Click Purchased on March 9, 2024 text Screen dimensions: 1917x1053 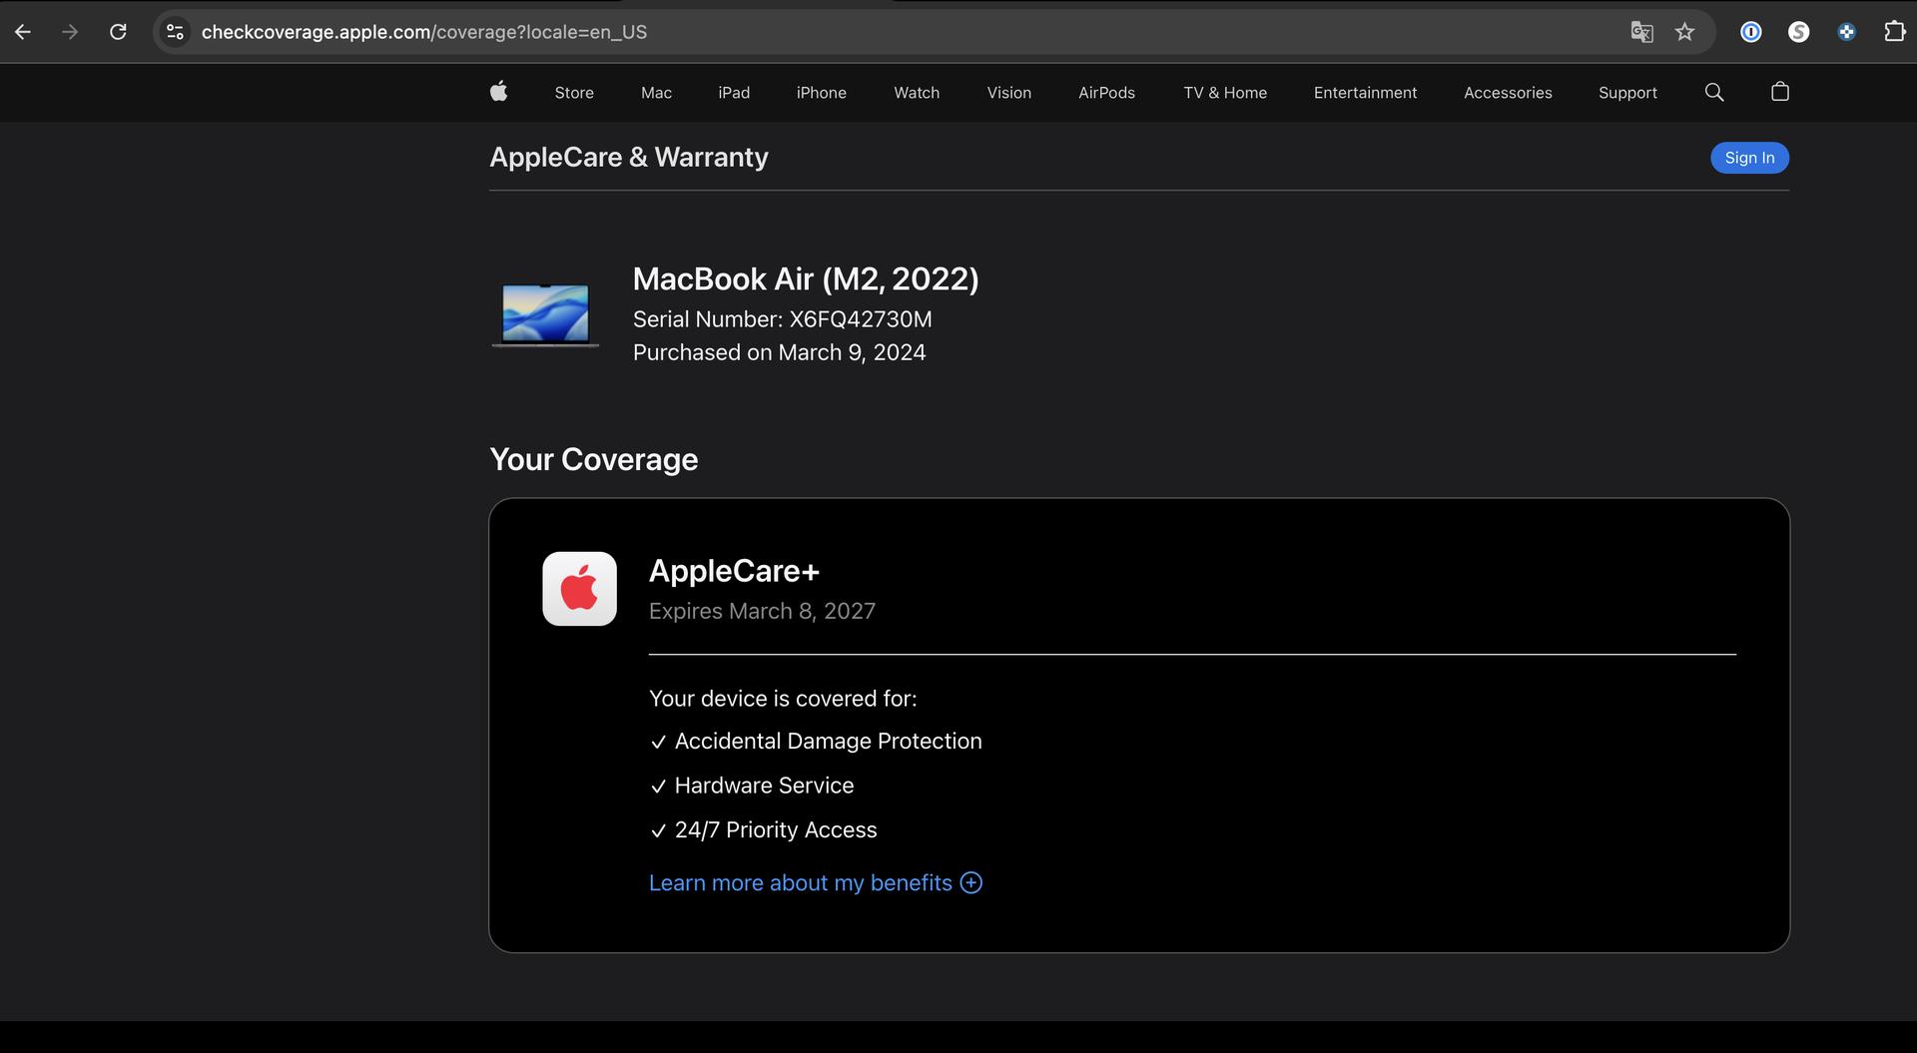[x=779, y=352]
